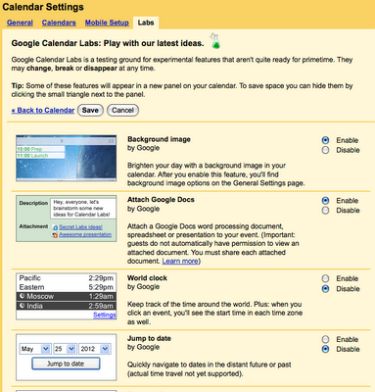Viewport: 375px width, 392px height.
Task: Click the green Labs flask icon
Action: click(215, 41)
